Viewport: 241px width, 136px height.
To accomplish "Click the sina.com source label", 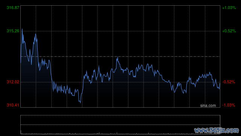I will pos(208,105).
